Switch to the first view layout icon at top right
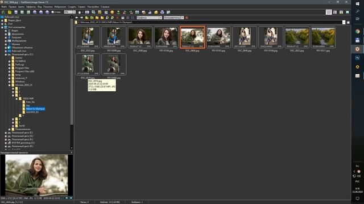The height and width of the screenshot is (204, 364). coord(329,12)
